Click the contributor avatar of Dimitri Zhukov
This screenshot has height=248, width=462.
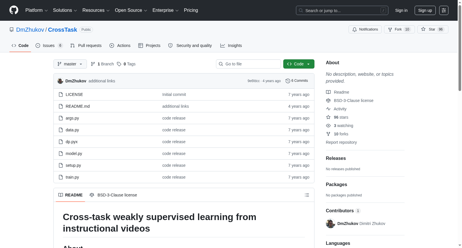point(331,224)
